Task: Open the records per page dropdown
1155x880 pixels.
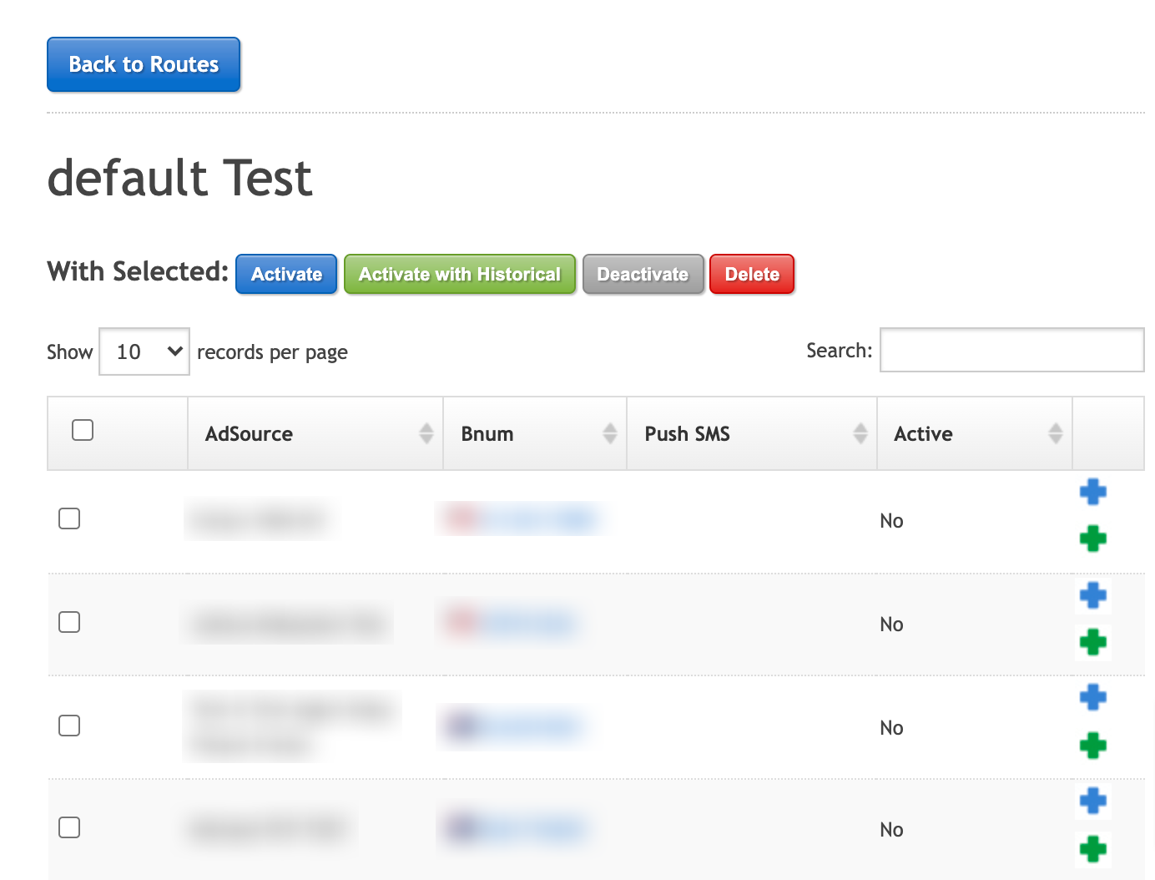Action: 144,351
